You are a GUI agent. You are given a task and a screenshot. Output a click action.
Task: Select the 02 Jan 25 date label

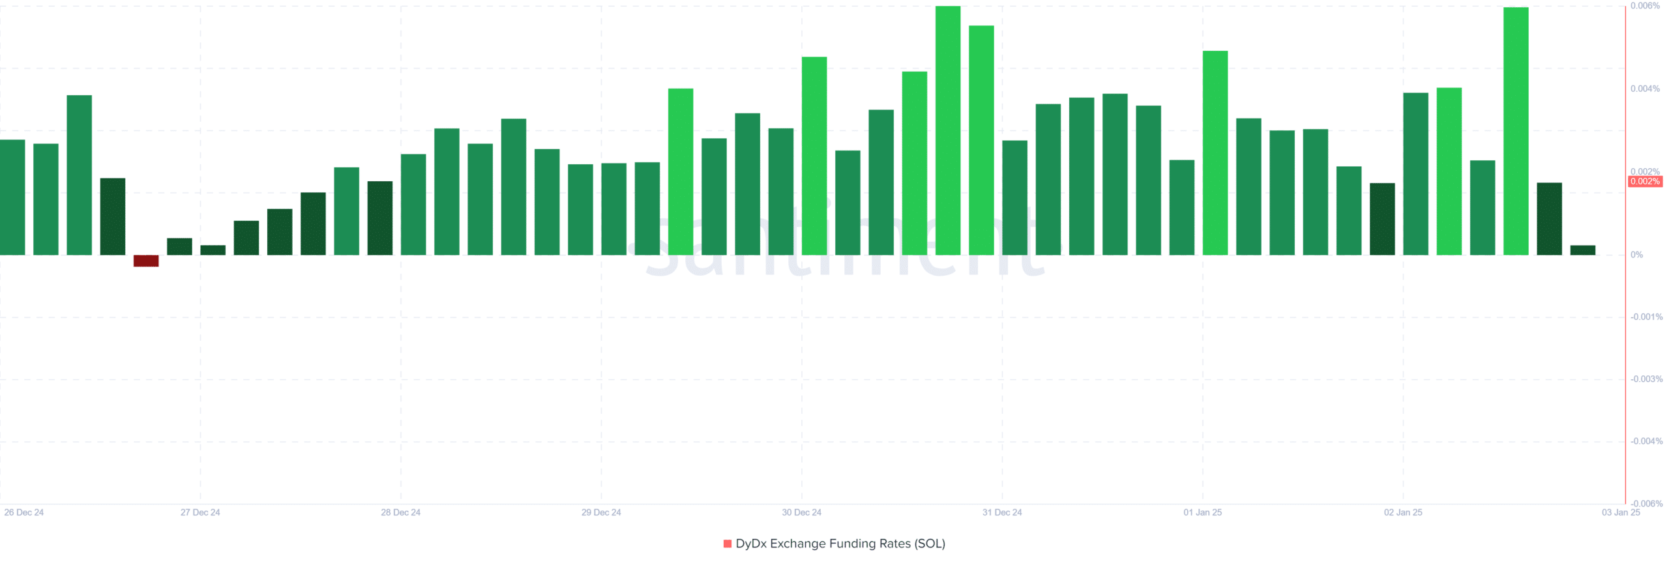pyautogui.click(x=1403, y=512)
